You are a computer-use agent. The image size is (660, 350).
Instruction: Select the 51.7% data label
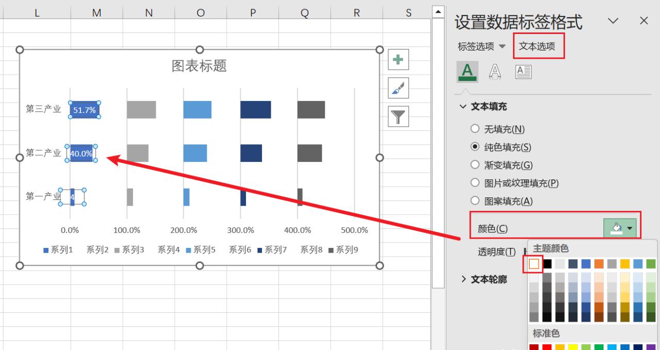click(85, 110)
